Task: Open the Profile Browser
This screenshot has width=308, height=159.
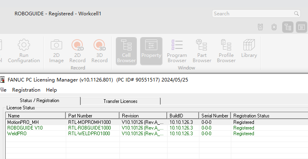Action: (x=226, y=51)
